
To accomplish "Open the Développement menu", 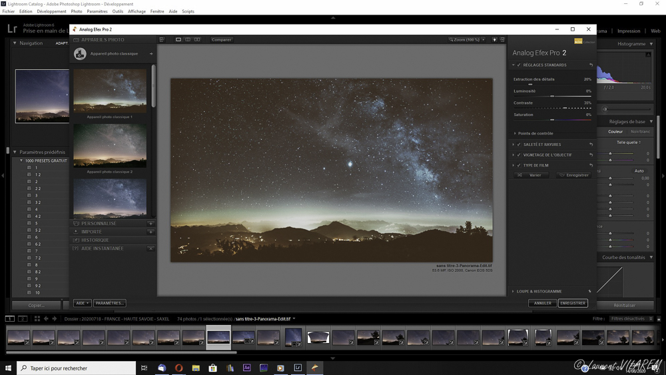I will pyautogui.click(x=51, y=11).
